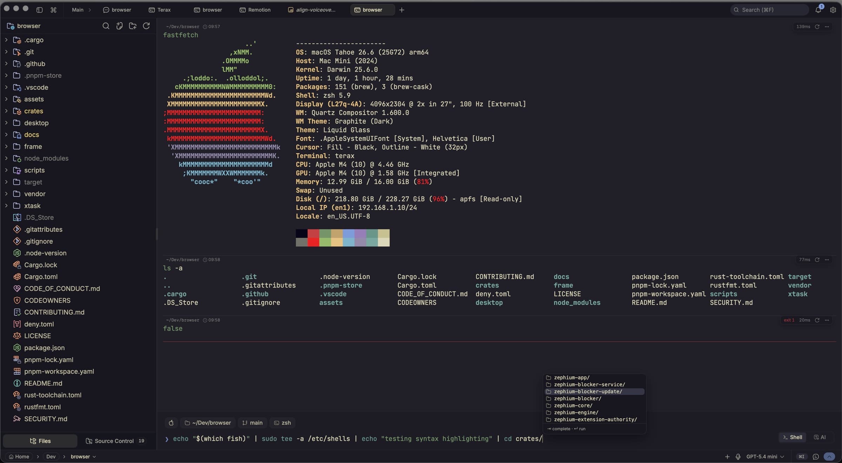This screenshot has height=463, width=842.
Task: Create a new file in the explorer
Action: point(119,26)
